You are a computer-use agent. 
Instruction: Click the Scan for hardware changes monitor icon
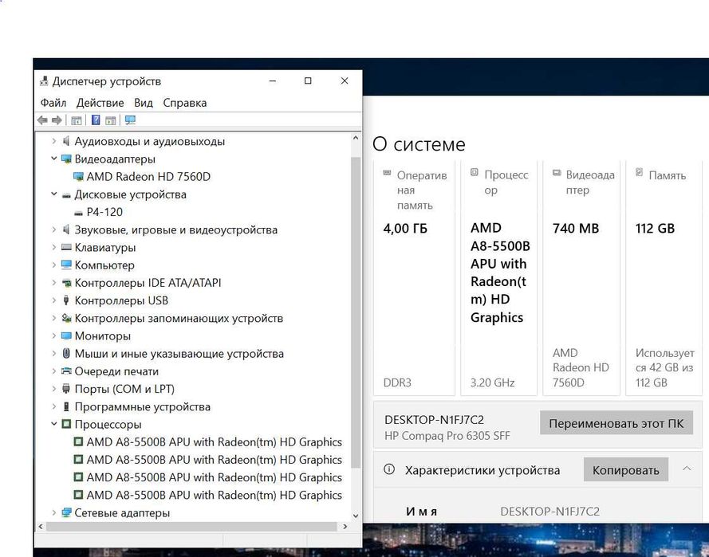click(130, 120)
